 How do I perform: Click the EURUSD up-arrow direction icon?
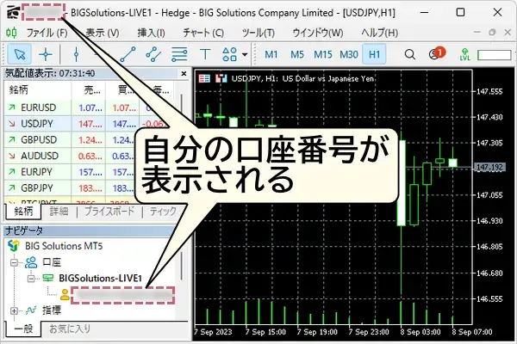pyautogui.click(x=12, y=107)
